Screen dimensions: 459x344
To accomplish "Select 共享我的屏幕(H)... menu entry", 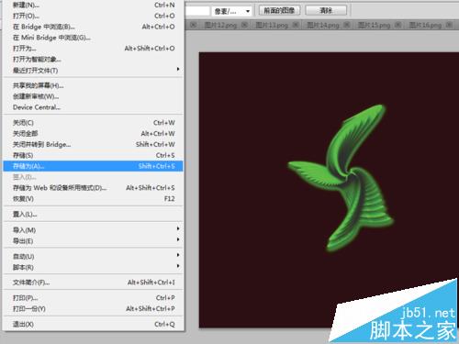I will click(93, 85).
